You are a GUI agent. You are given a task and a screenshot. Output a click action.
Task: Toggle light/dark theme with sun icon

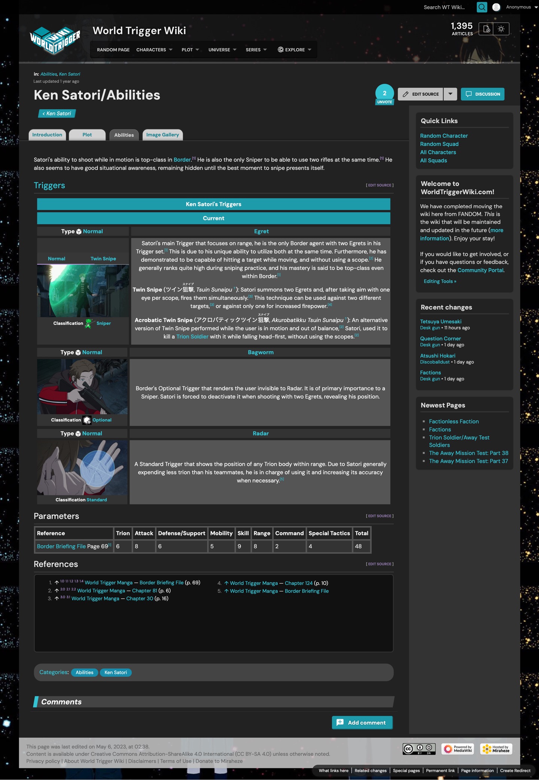click(501, 29)
